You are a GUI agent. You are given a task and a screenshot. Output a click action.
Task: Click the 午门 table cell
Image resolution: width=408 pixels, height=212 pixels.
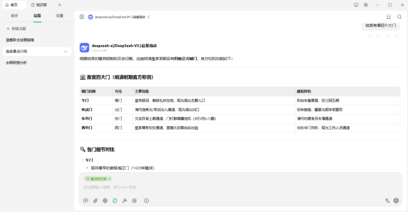96,100
